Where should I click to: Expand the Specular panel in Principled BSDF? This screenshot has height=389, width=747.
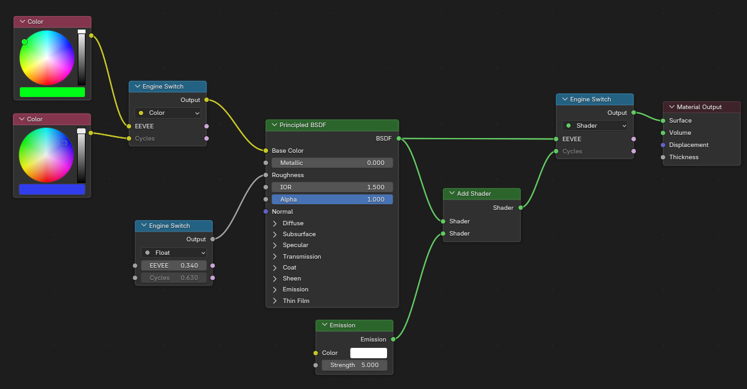point(275,245)
